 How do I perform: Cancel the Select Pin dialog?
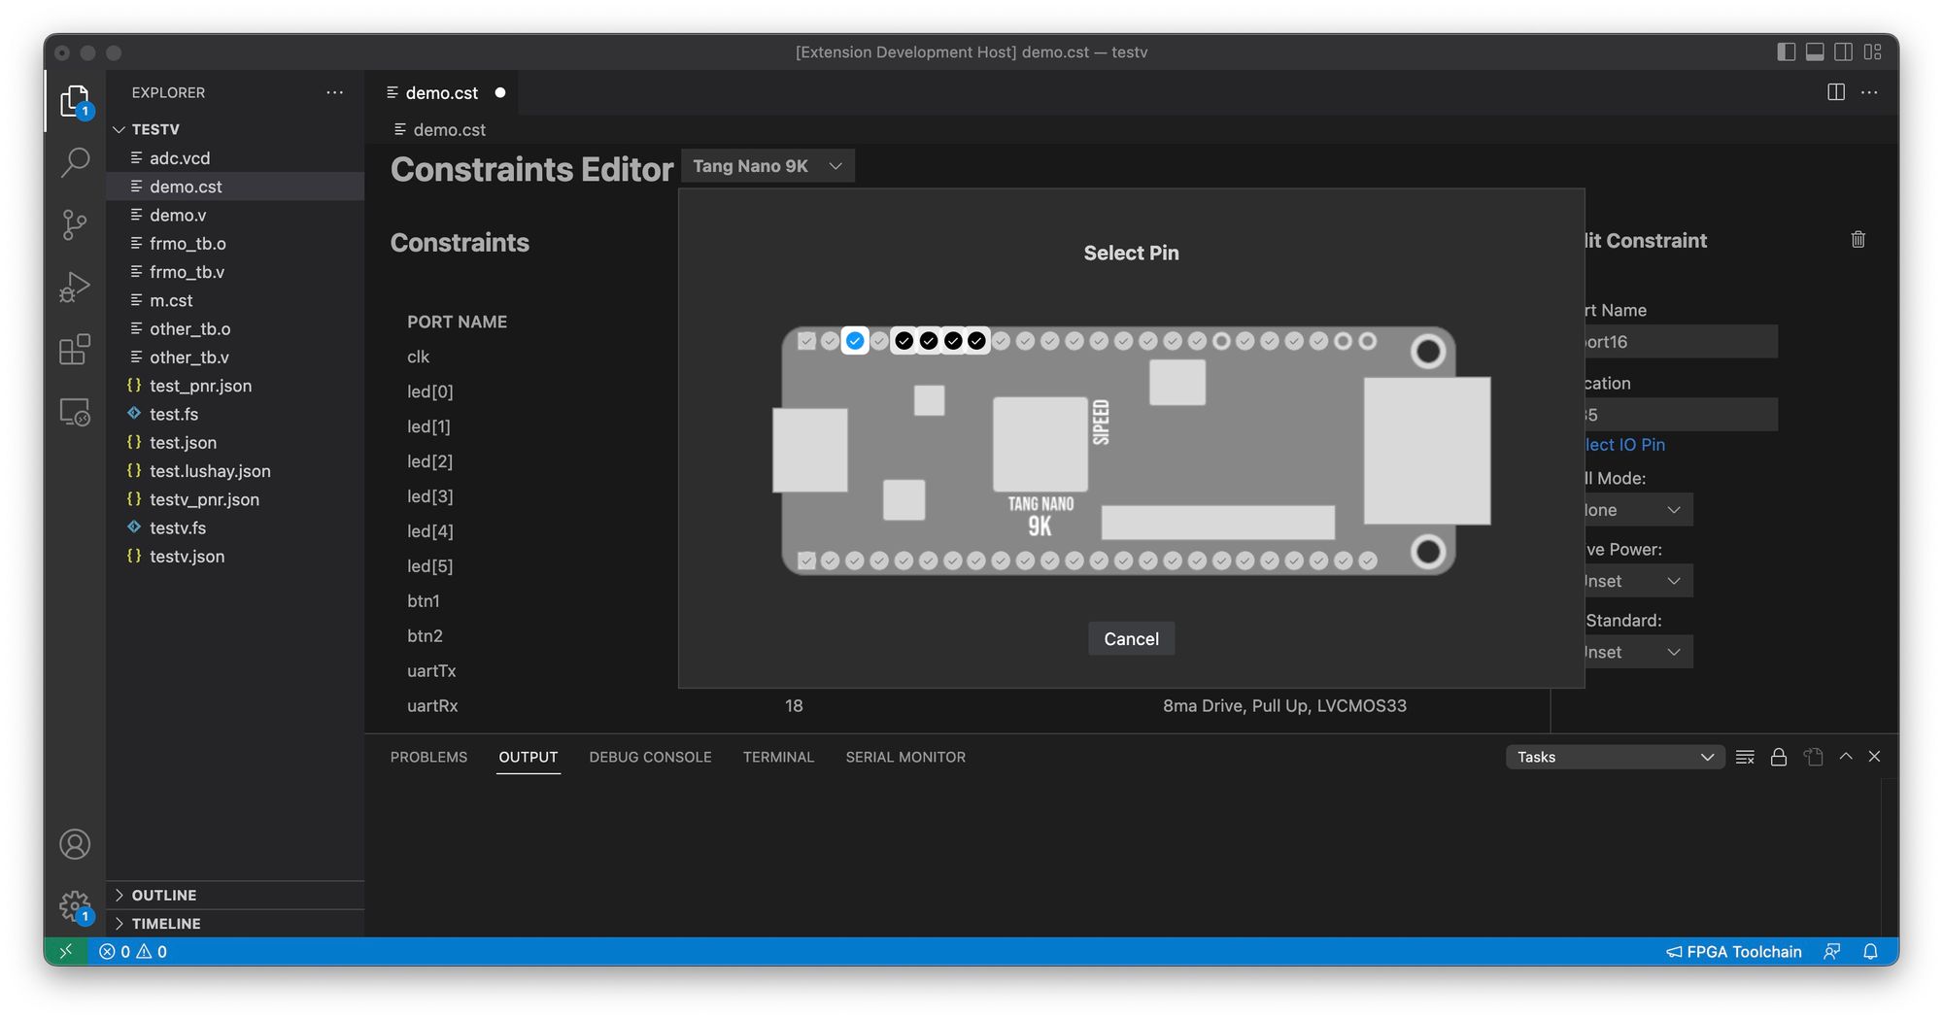click(1131, 638)
